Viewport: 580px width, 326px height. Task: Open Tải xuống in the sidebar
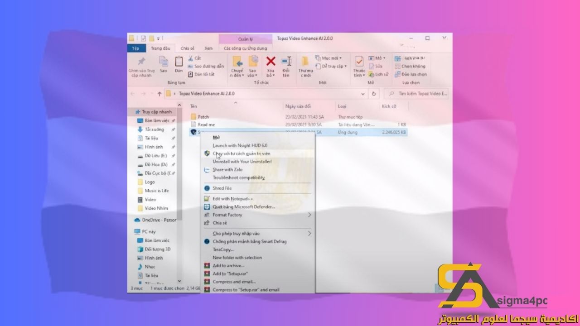click(154, 129)
